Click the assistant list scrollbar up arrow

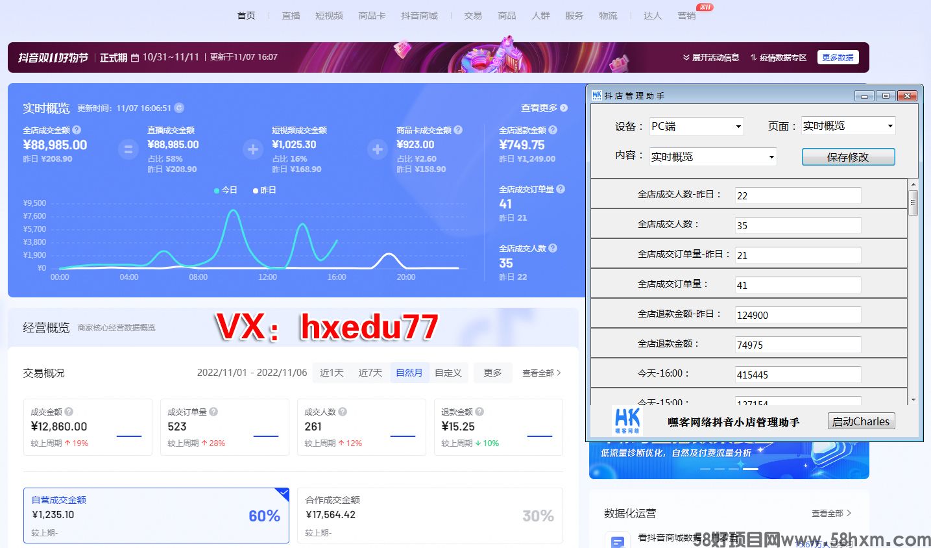click(913, 184)
